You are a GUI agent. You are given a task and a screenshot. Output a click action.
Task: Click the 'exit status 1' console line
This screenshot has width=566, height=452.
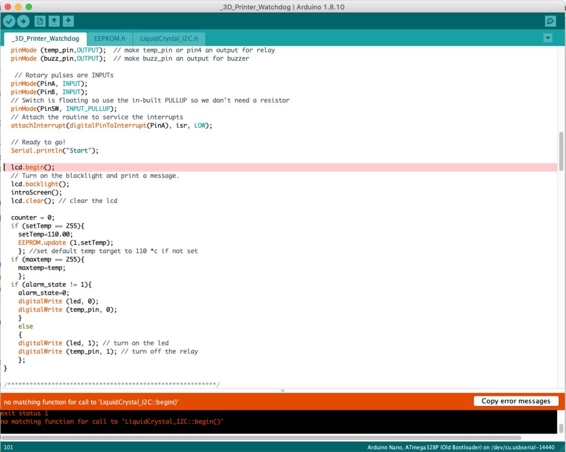point(24,413)
